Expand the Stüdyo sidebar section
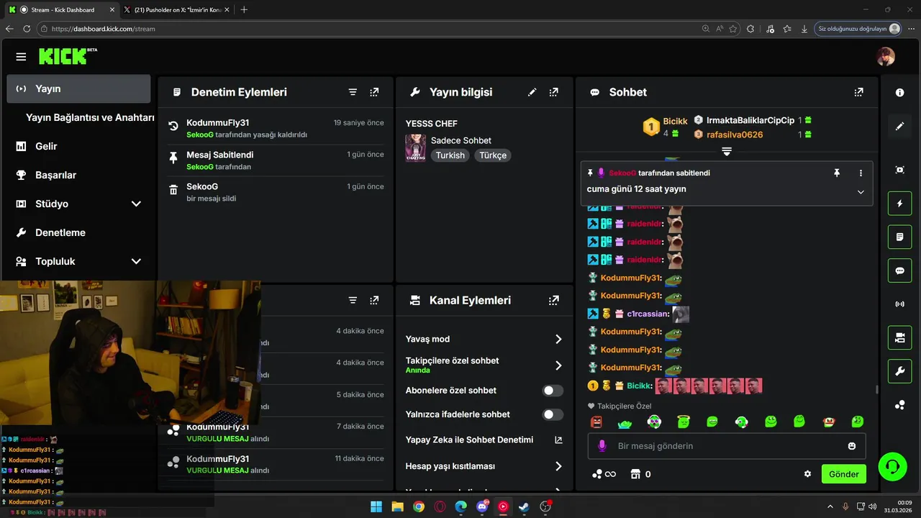This screenshot has height=518, width=921. (x=136, y=204)
